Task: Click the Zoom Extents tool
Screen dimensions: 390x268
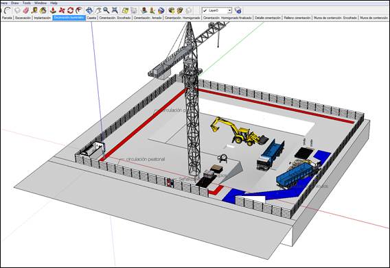Action: pos(115,10)
